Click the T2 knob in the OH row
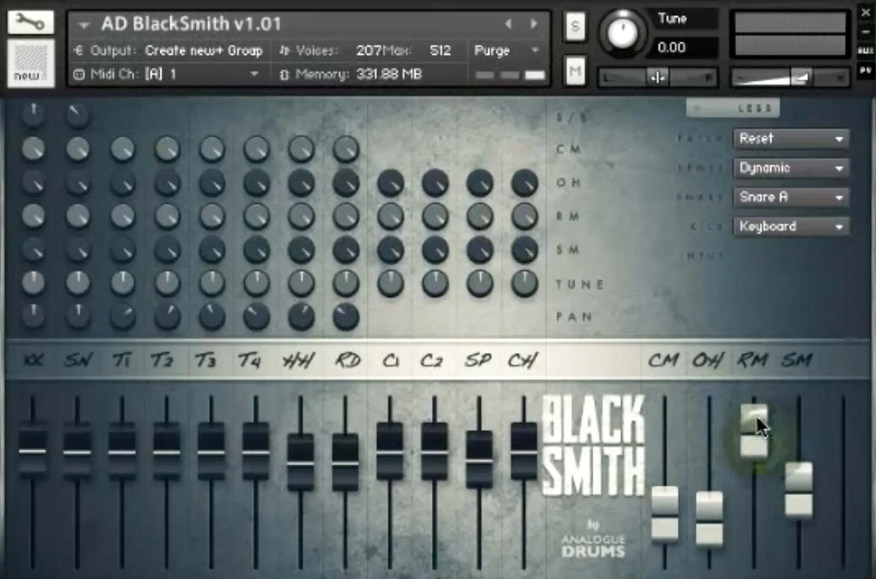Screen dimensions: 876x579 coord(167,183)
